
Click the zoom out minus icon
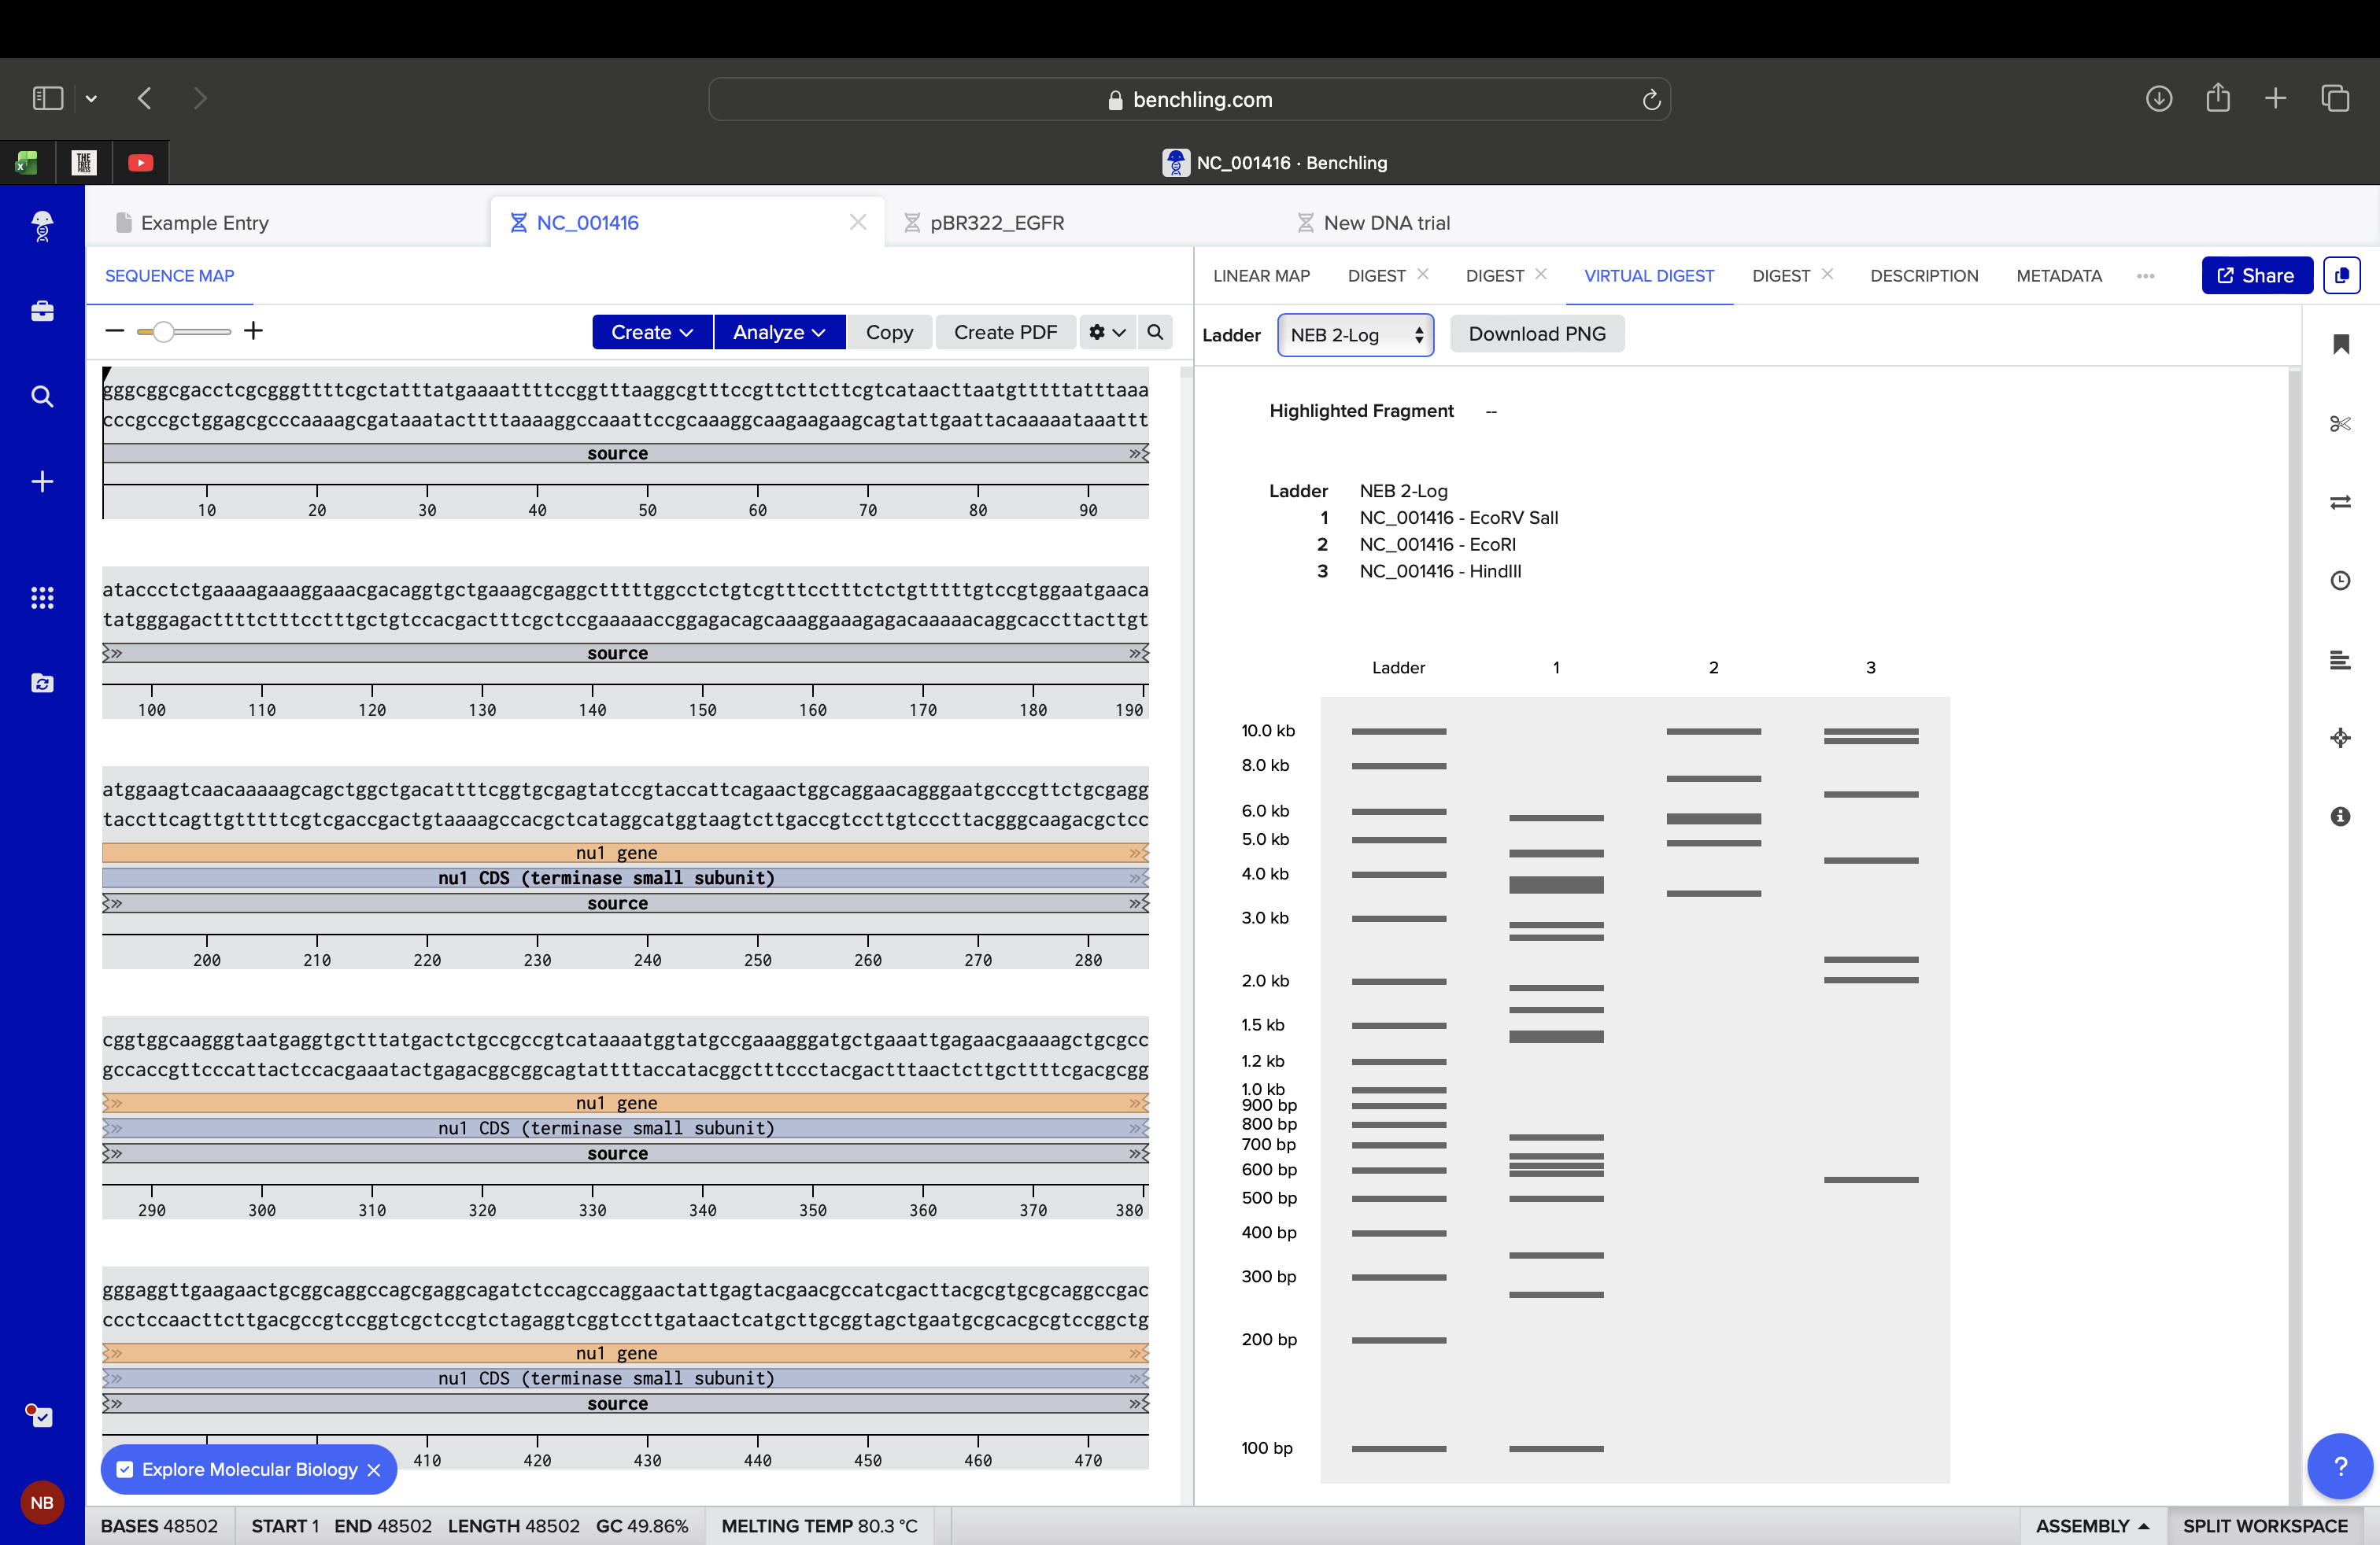[x=115, y=330]
